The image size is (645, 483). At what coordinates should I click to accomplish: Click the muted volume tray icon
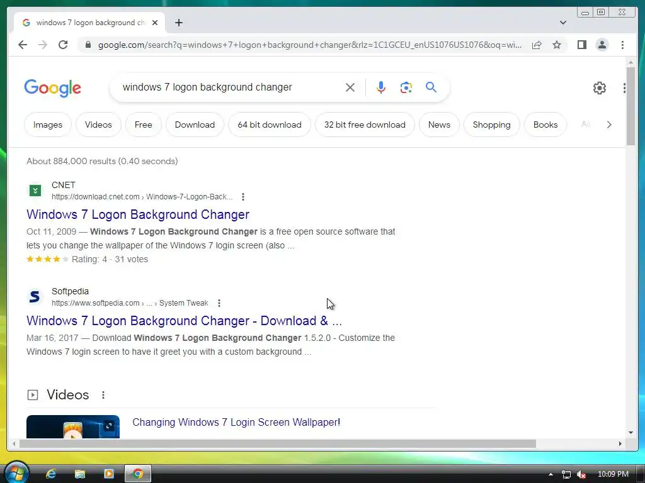coord(581,474)
